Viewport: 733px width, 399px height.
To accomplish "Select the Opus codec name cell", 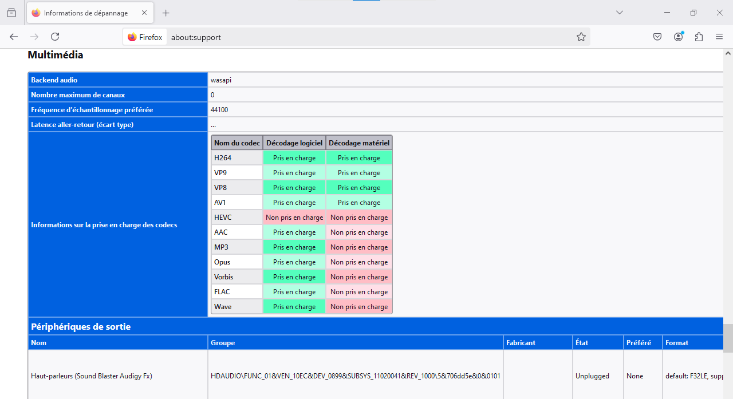I will 237,262.
